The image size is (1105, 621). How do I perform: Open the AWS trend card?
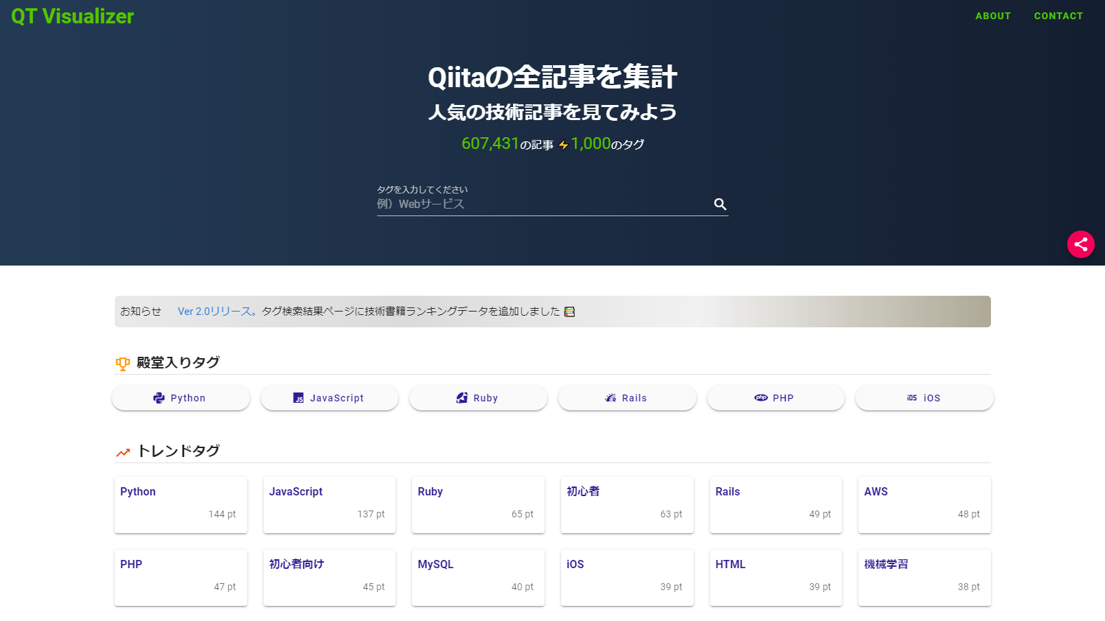(x=924, y=504)
